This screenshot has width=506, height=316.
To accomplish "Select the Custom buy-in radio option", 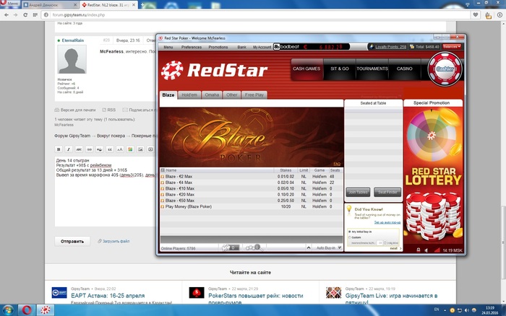I will pos(349,237).
